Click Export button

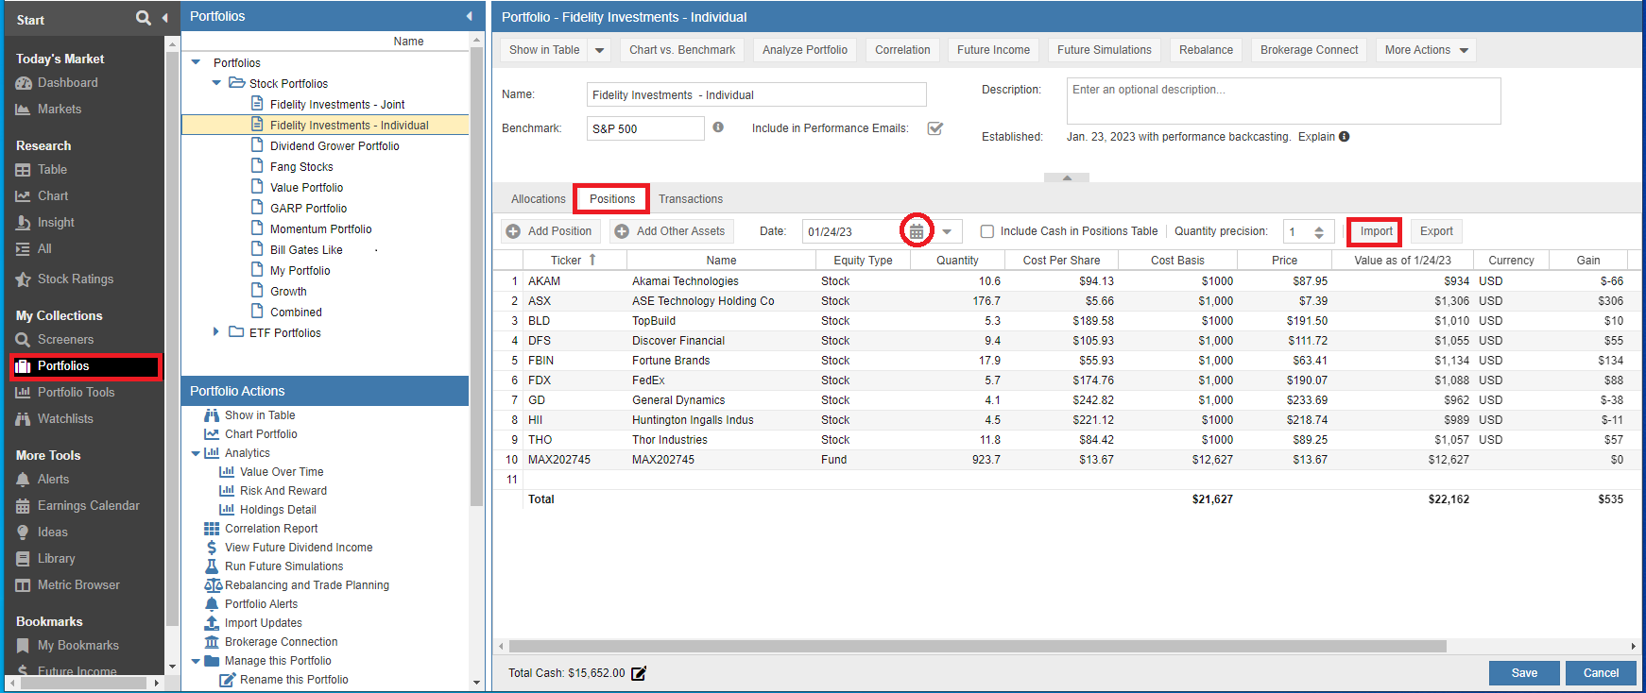click(1436, 231)
